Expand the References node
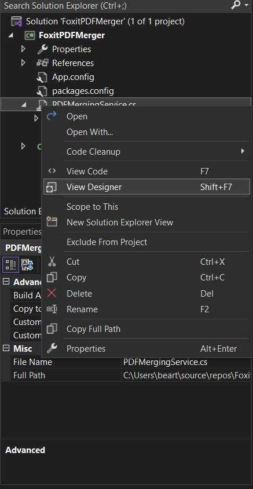Image resolution: width=253 pixels, height=489 pixels. 23,63
